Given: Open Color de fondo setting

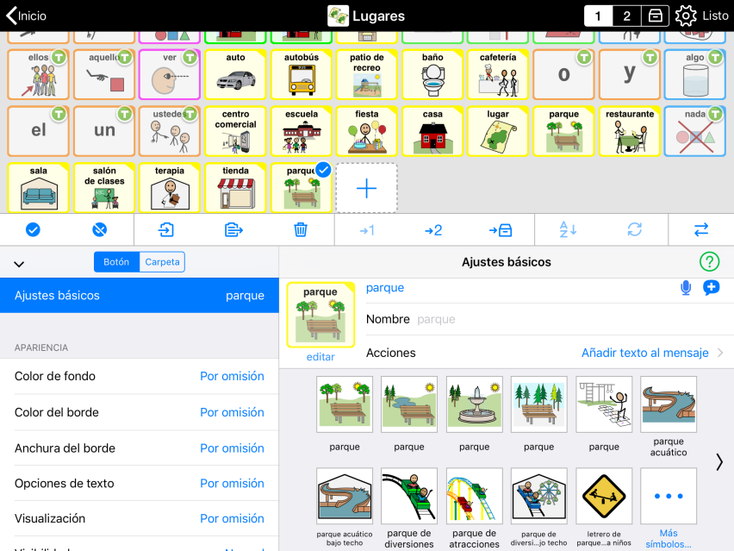Looking at the screenshot, I should tap(140, 376).
